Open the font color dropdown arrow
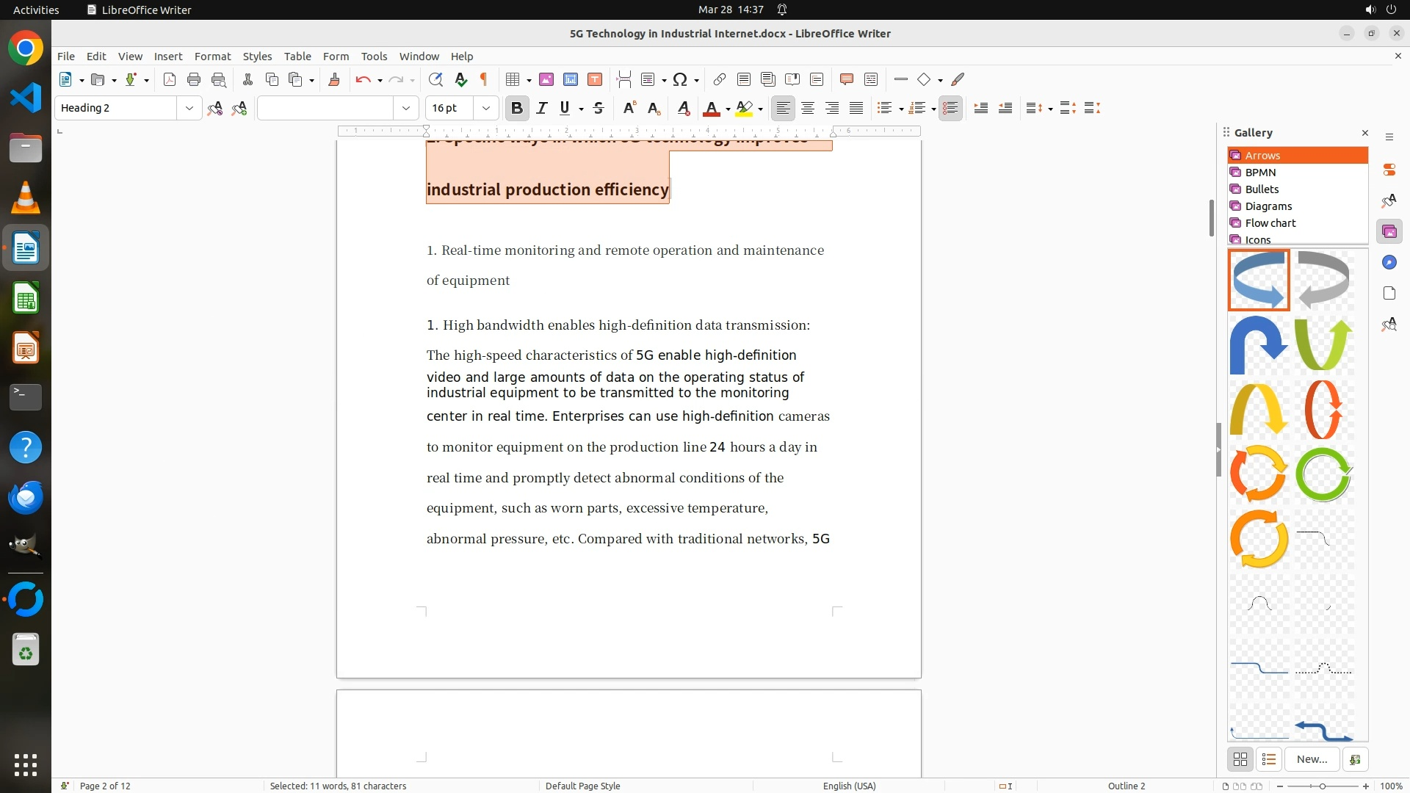Viewport: 1410px width, 793px height. tap(728, 109)
